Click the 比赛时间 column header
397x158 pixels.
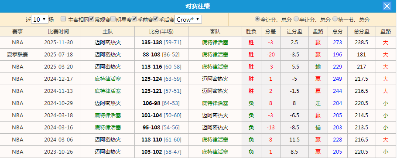point(58,32)
